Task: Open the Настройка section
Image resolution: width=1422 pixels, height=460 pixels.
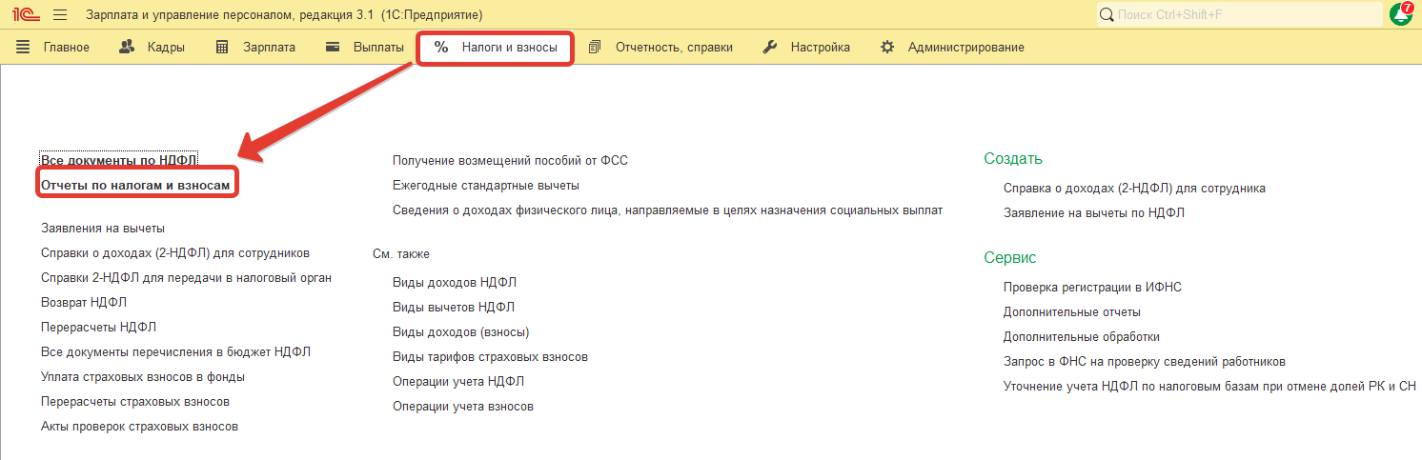Action: (x=807, y=47)
